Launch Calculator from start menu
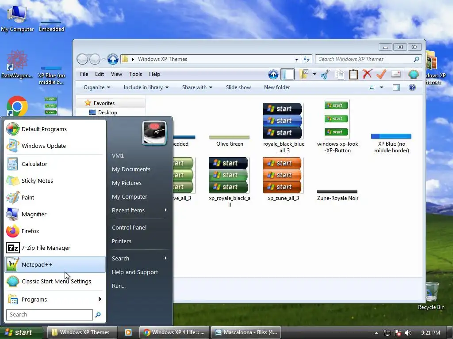The height and width of the screenshot is (339, 453). pos(55,164)
